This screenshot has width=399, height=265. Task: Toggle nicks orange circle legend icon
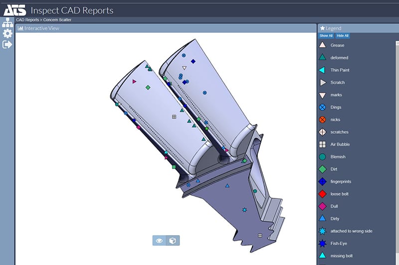pos(322,119)
